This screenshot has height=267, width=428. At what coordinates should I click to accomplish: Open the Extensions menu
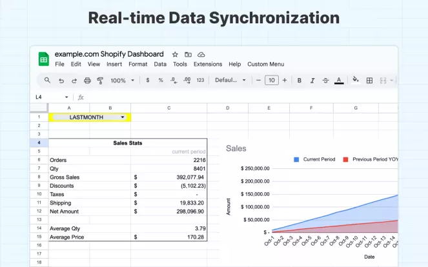(x=208, y=64)
